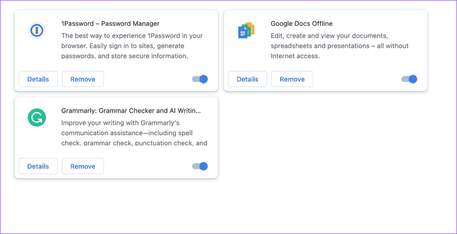457x234 pixels.
Task: Select the 'Grammarly: Grammar Checker' title
Action: (x=131, y=111)
